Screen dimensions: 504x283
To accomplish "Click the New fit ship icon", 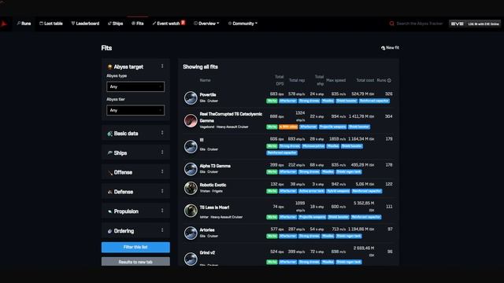I will pyautogui.click(x=383, y=48).
